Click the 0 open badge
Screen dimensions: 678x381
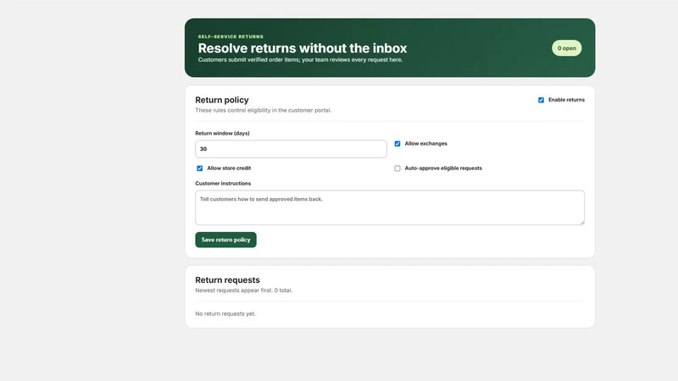[x=566, y=48]
